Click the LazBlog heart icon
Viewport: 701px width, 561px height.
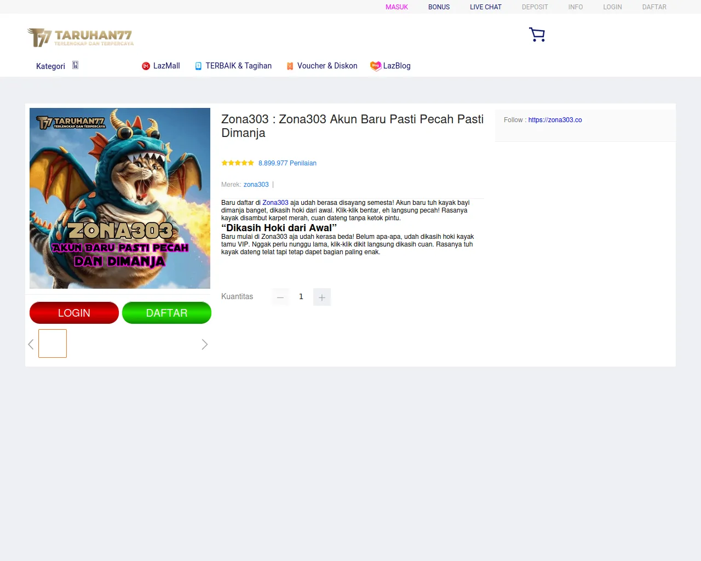(x=376, y=66)
